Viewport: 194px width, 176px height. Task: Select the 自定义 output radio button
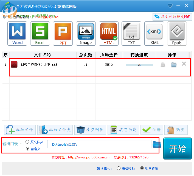[27, 149]
